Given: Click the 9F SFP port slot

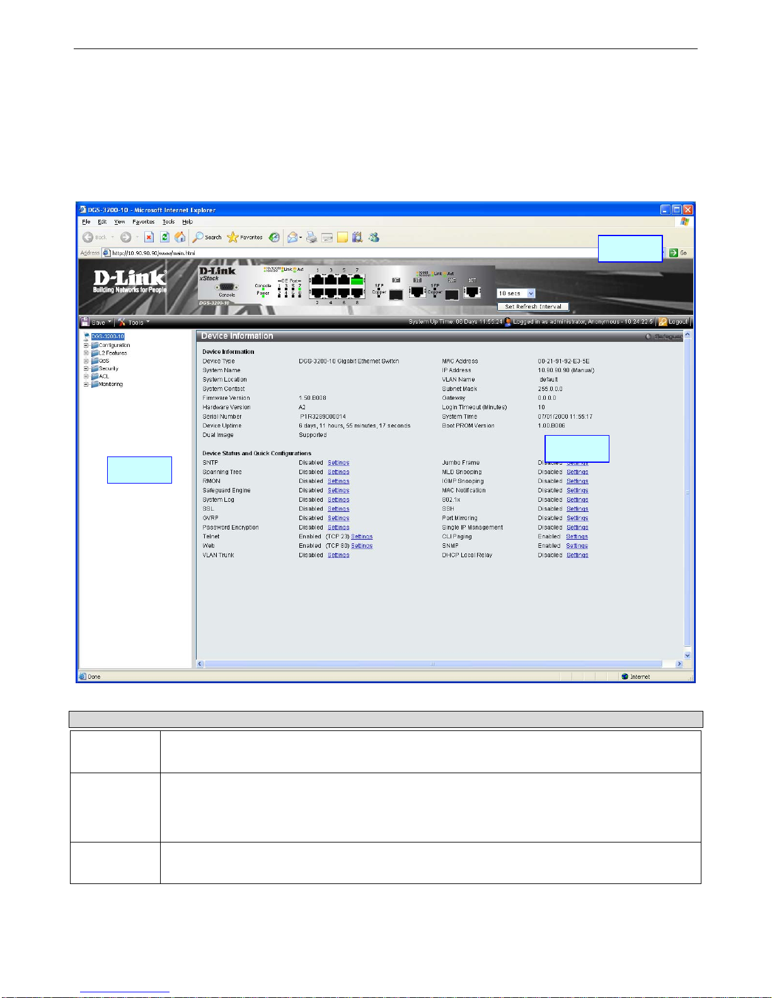Looking at the screenshot, I should pos(396,294).
